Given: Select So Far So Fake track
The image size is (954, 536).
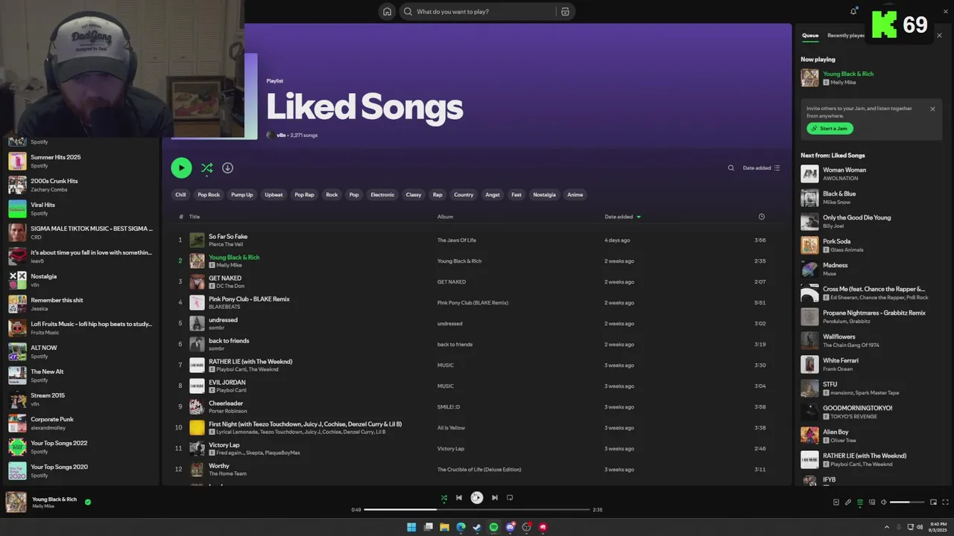Looking at the screenshot, I should point(228,236).
